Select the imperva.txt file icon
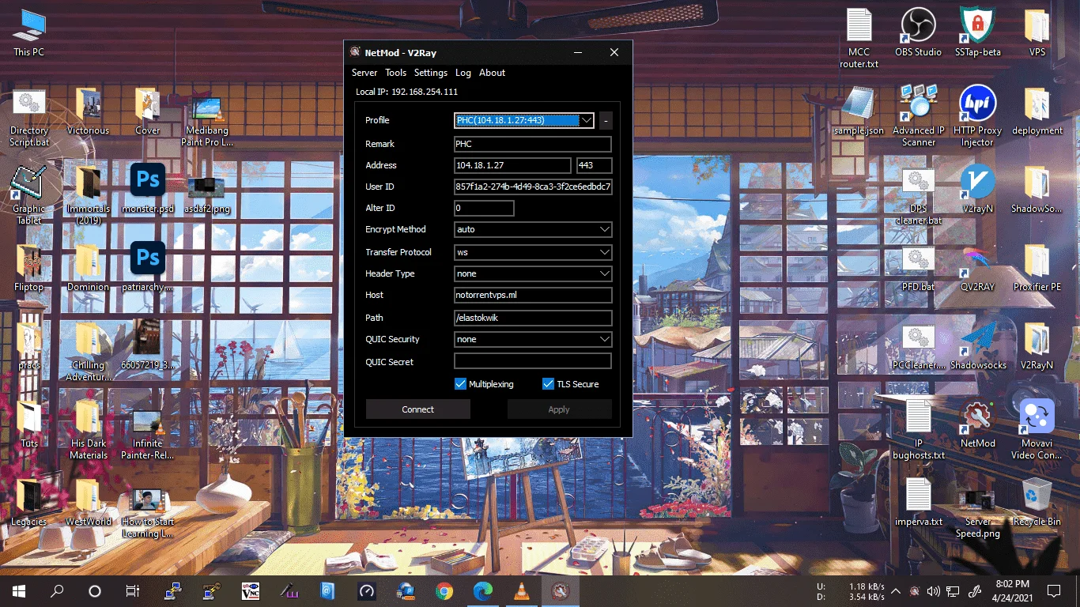1080x607 pixels. (919, 503)
